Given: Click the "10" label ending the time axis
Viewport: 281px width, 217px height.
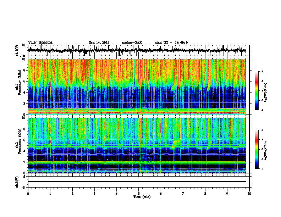Looking at the screenshot, I should point(249,194).
